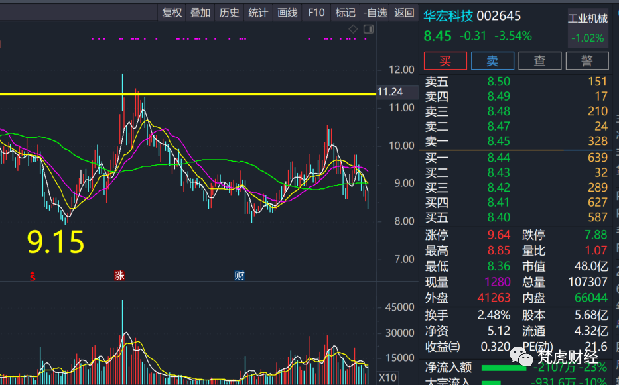Click the diamond icon above chart

click(354, 28)
